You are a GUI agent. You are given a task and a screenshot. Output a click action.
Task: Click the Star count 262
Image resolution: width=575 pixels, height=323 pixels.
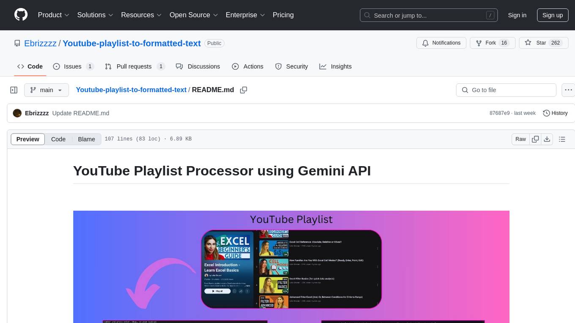pos(555,43)
